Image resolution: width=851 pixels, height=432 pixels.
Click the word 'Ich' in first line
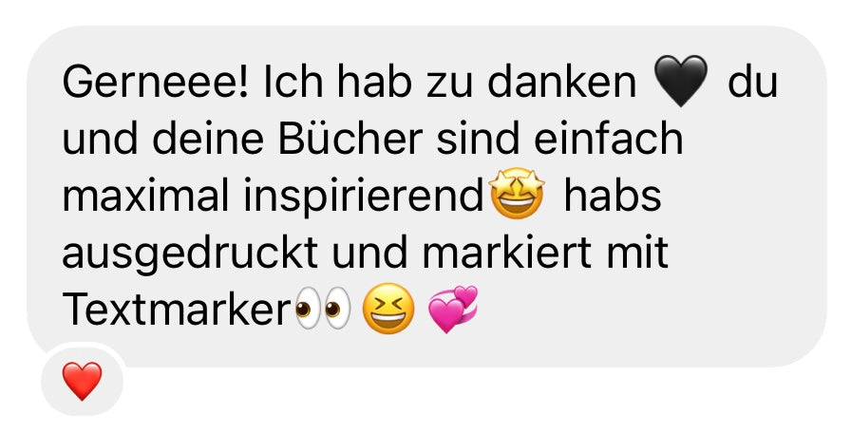point(293,83)
